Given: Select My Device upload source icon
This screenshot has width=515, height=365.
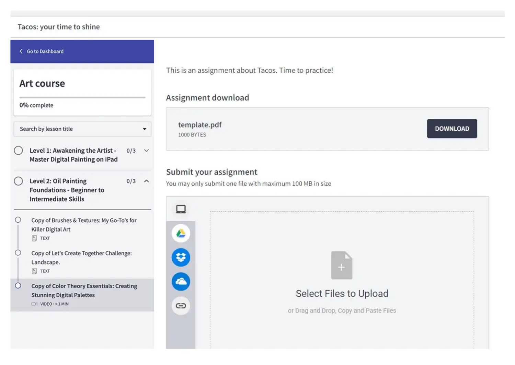Looking at the screenshot, I should [x=181, y=209].
